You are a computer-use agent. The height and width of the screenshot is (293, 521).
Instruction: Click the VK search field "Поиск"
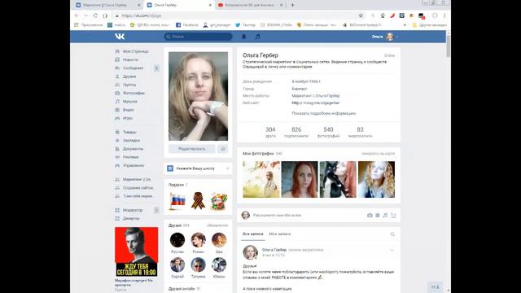tap(198, 37)
